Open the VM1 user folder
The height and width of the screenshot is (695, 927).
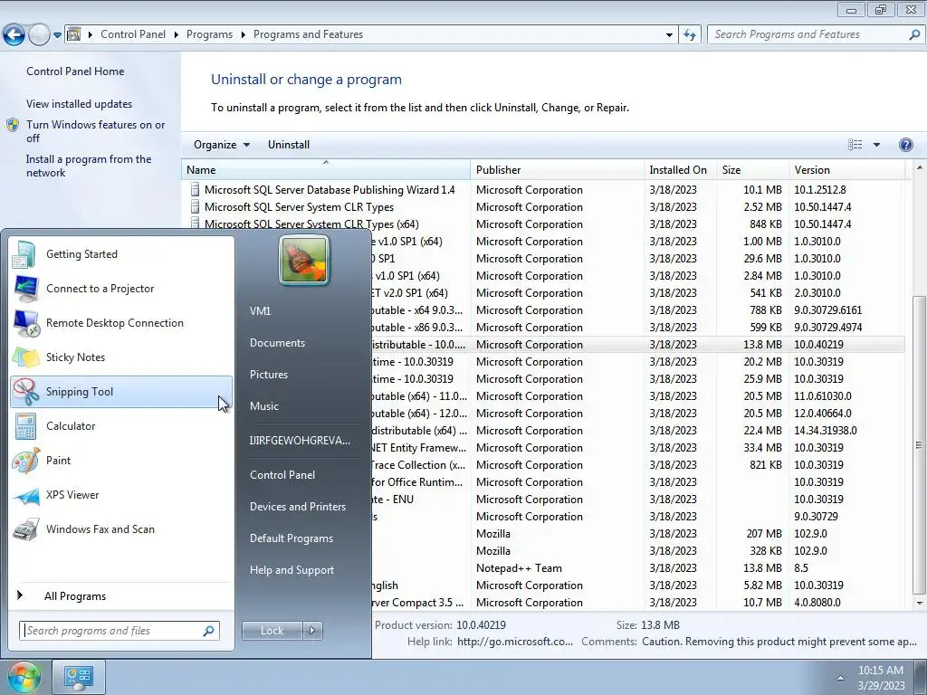point(260,311)
